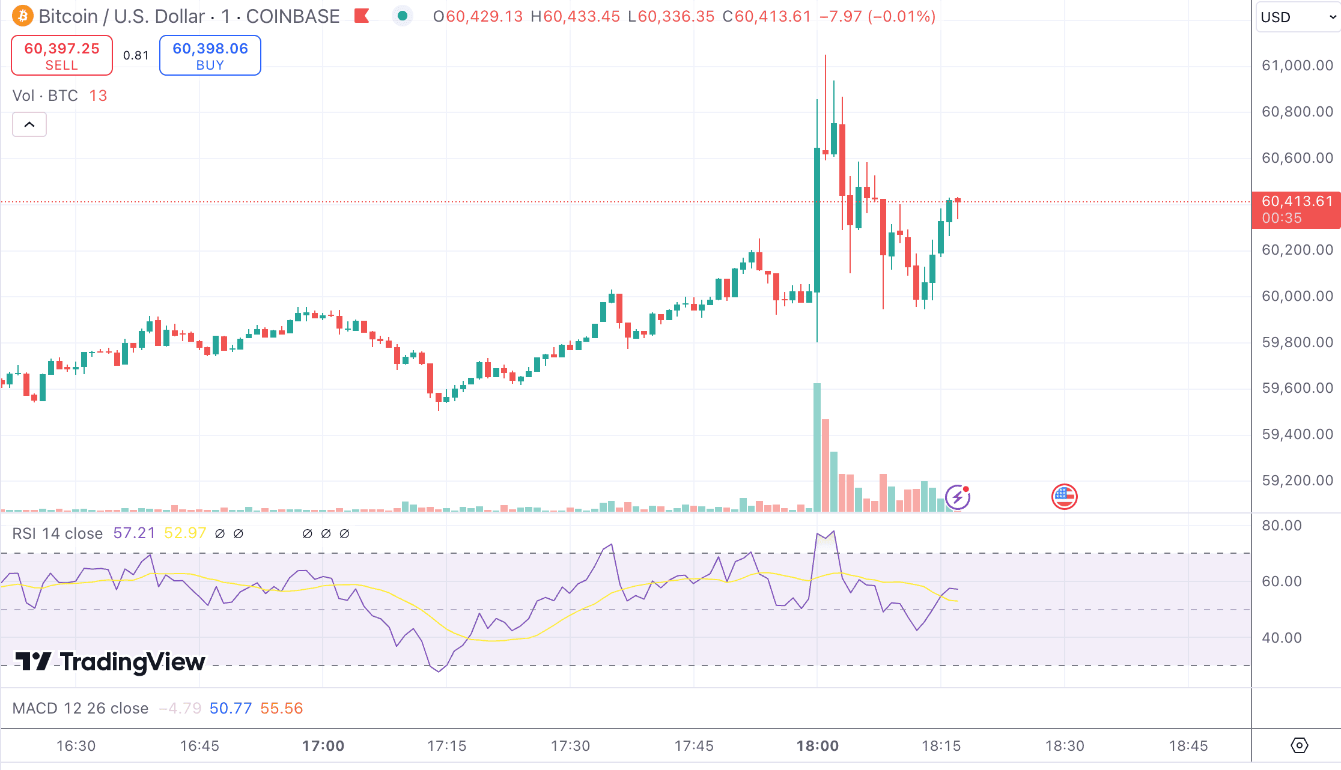Screen dimensions: 1341x770
Task: Select the Vol · BTC indicator label
Action: tap(45, 95)
